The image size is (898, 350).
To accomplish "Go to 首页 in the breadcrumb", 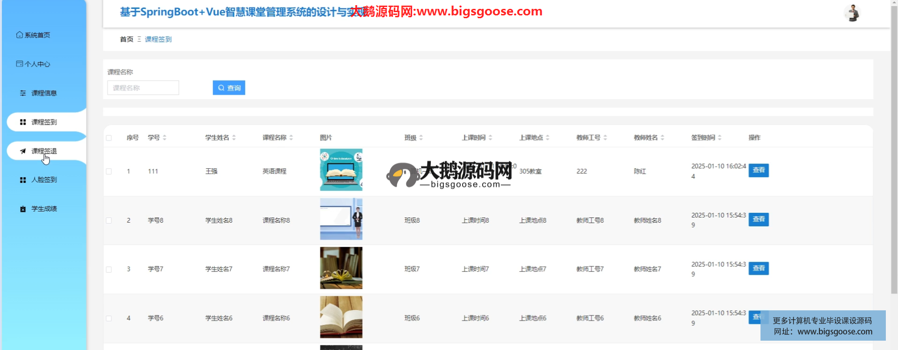I will coord(126,40).
